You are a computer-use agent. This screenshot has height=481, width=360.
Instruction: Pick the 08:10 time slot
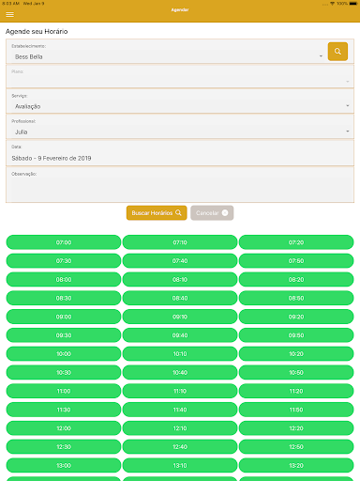pyautogui.click(x=180, y=280)
